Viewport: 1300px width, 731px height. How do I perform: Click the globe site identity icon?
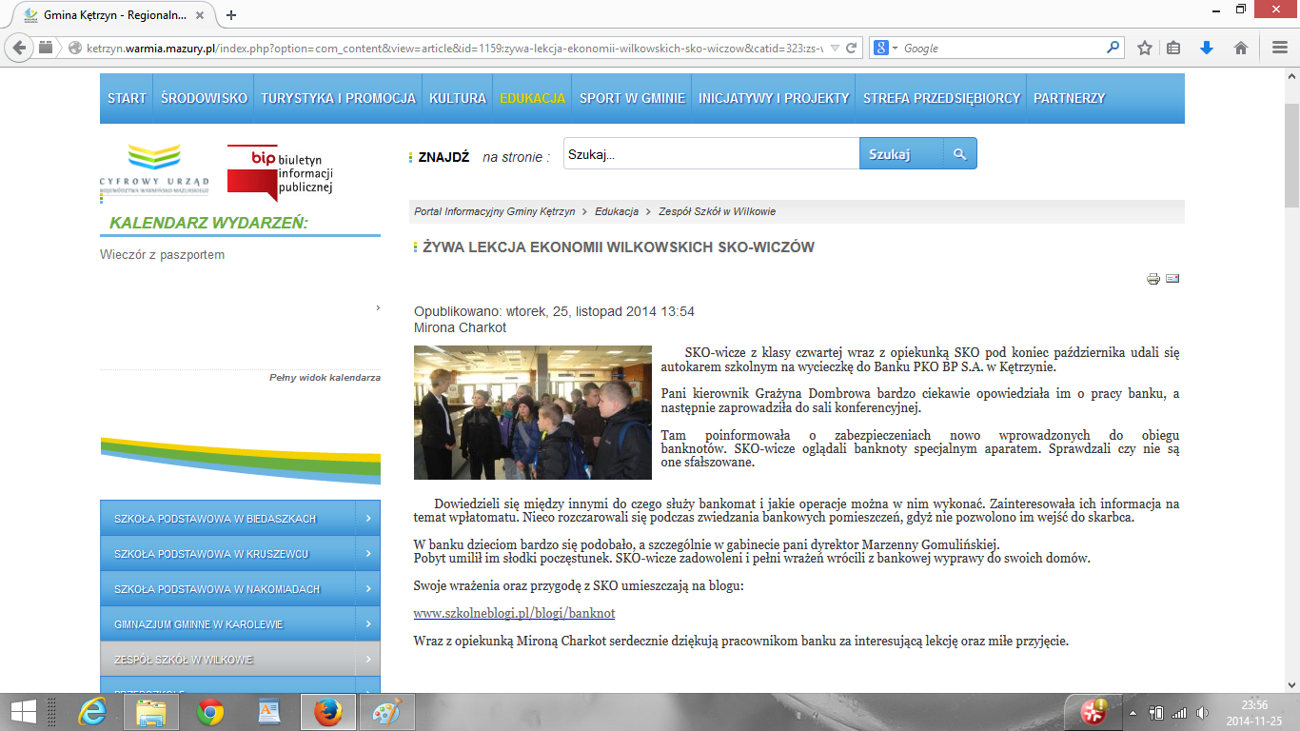click(x=74, y=48)
